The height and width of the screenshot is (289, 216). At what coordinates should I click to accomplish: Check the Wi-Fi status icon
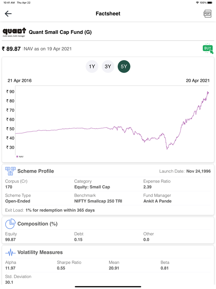[x=198, y=3]
